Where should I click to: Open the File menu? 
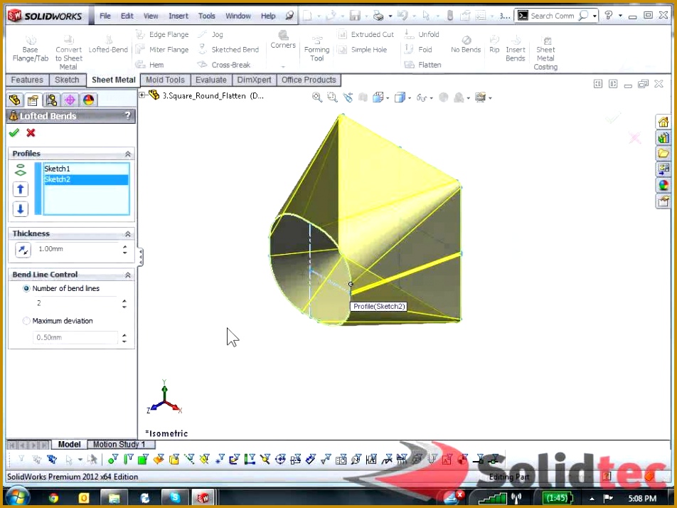tap(105, 16)
